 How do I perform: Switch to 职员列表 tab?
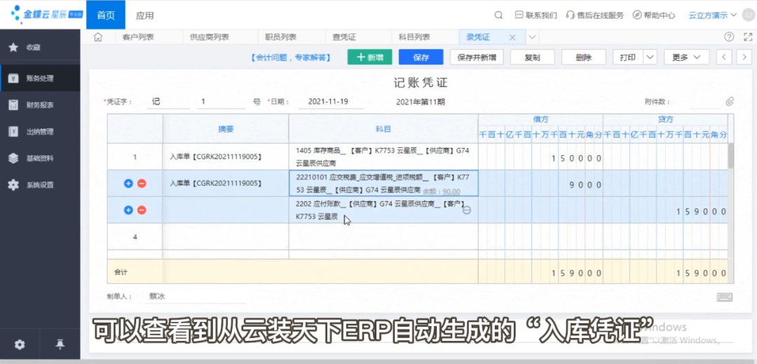point(280,37)
